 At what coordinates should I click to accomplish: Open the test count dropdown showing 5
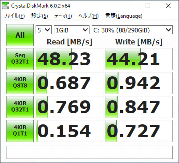pyautogui.click(x=44, y=30)
